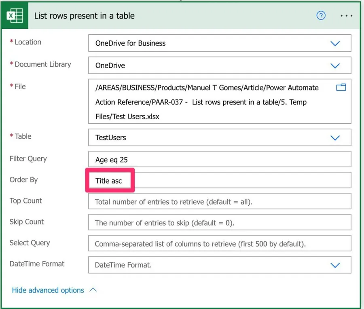
Task: Focus the Skip Count input field
Action: (x=219, y=222)
